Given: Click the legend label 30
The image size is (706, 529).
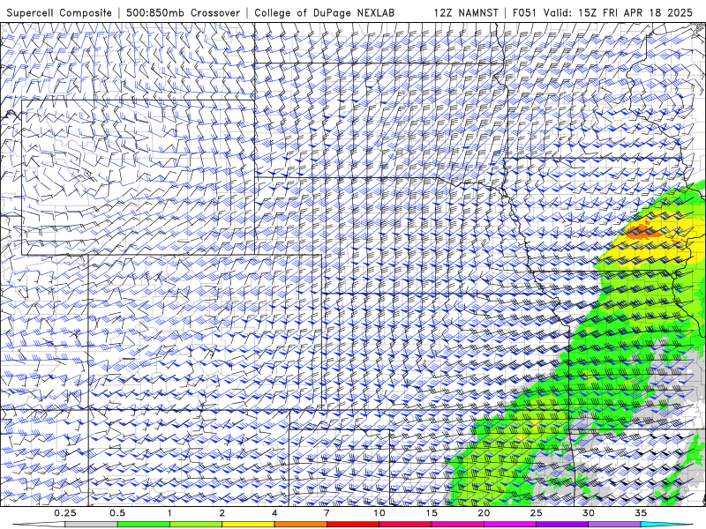Looking at the screenshot, I should click(588, 513).
